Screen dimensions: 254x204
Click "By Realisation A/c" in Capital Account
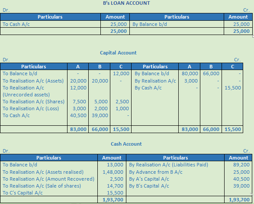pyautogui.click(x=155, y=80)
